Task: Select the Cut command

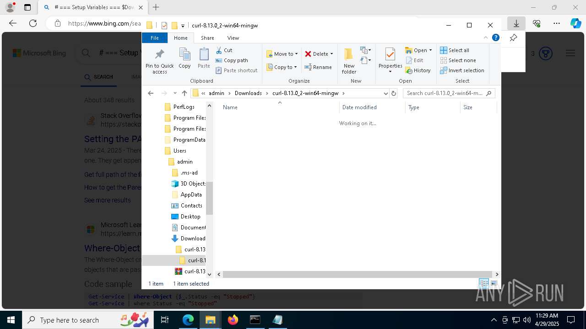Action: click(224, 50)
